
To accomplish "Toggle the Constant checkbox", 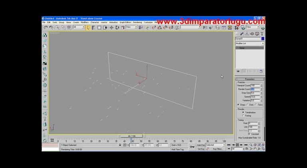I will 249,134.
